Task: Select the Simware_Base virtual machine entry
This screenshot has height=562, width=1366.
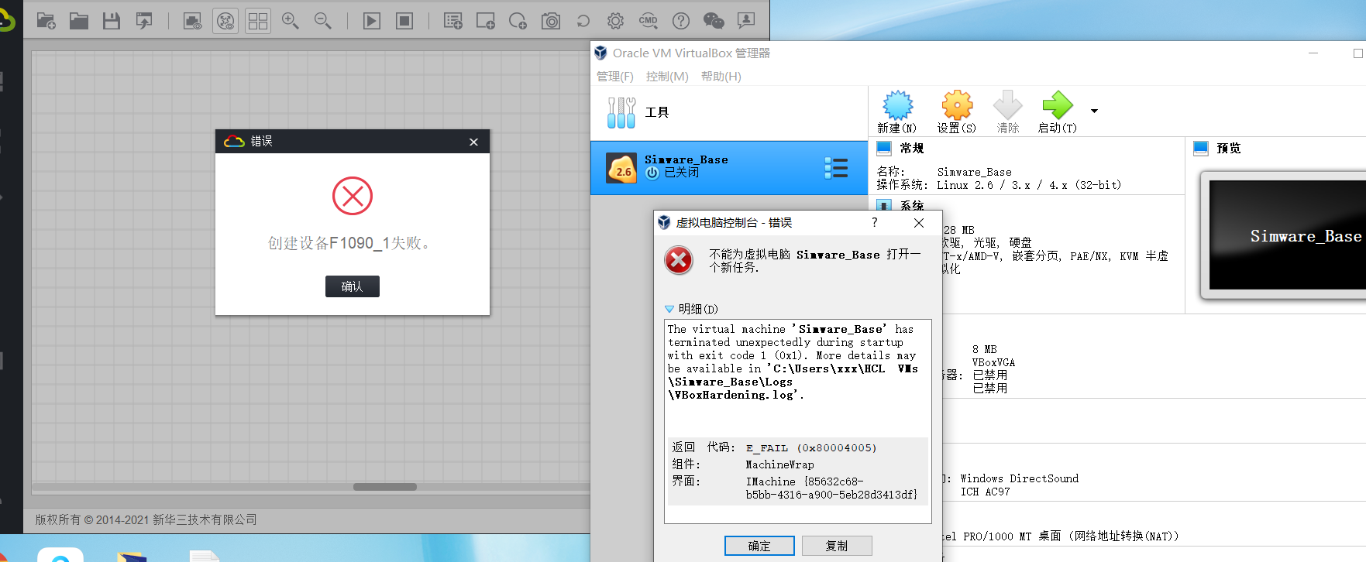Action: tap(729, 168)
